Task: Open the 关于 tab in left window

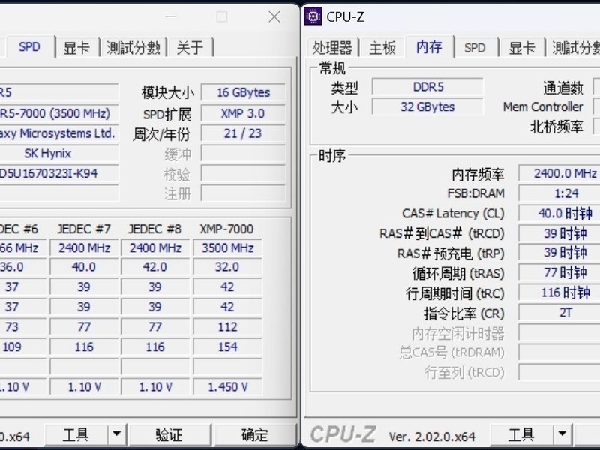Action: click(190, 48)
